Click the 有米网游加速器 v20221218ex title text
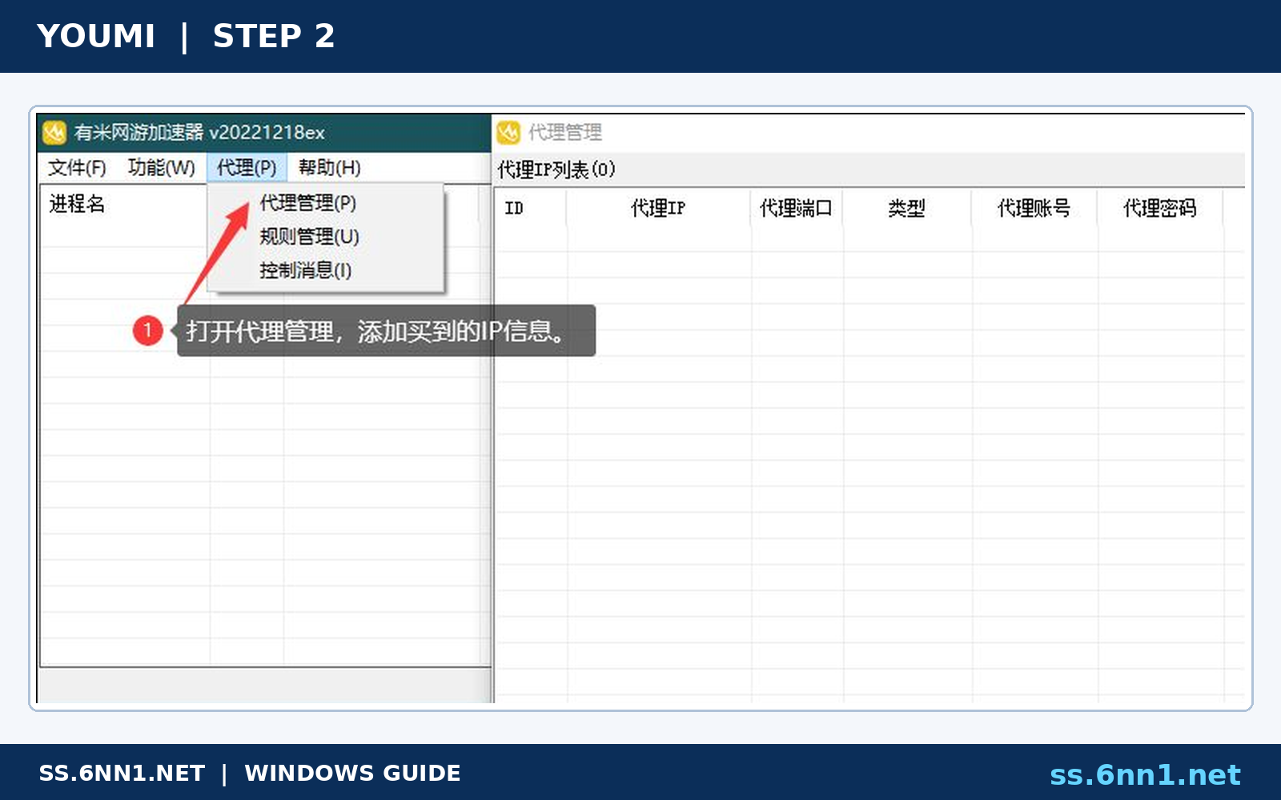Image resolution: width=1281 pixels, height=800 pixels. tap(199, 132)
